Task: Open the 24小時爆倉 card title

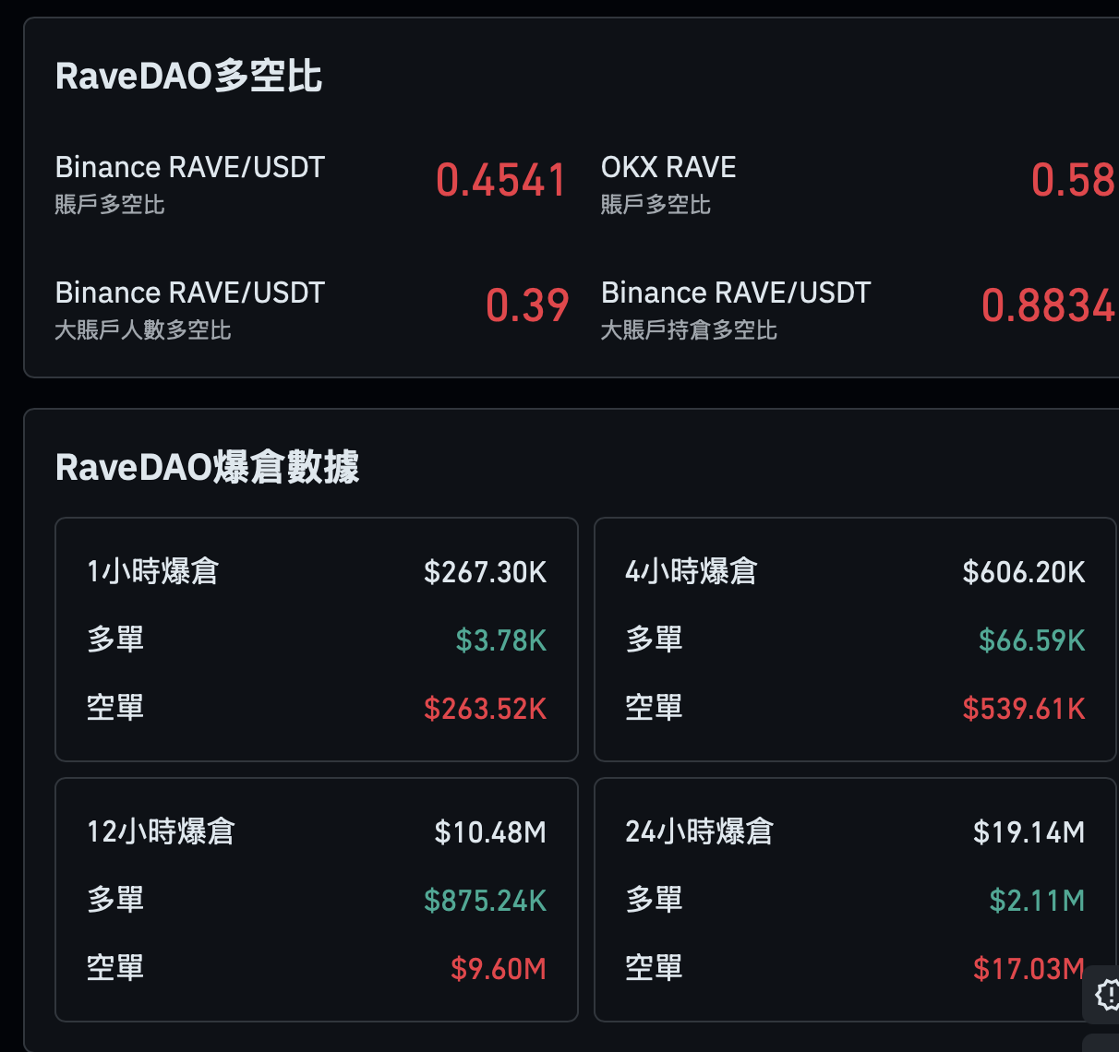Action: [699, 831]
